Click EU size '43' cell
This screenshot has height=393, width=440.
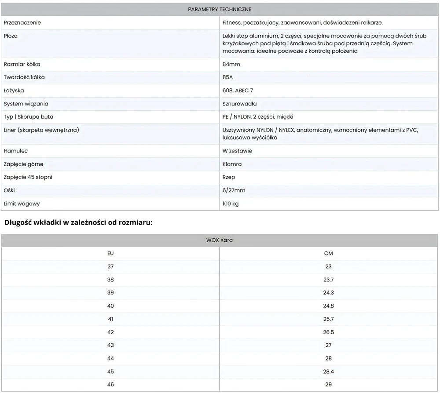pos(110,345)
